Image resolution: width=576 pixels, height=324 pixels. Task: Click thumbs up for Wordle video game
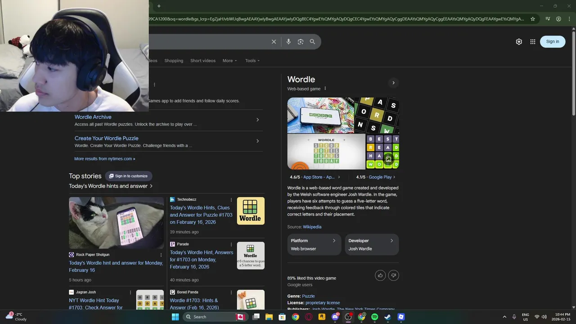click(380, 275)
